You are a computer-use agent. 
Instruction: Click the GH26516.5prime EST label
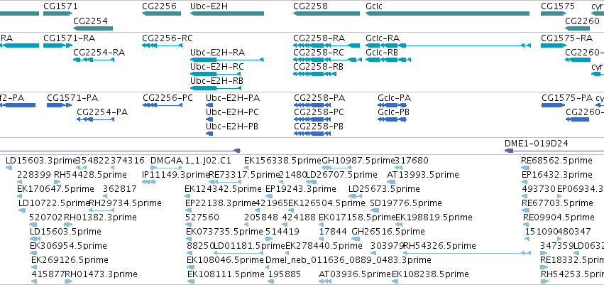[x=388, y=232]
